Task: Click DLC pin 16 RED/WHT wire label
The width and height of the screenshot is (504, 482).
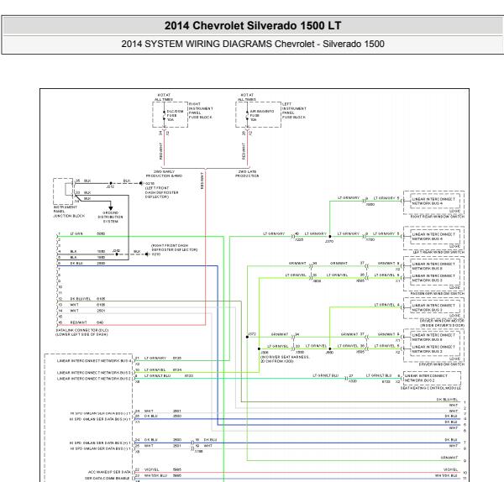Action: click(78, 322)
